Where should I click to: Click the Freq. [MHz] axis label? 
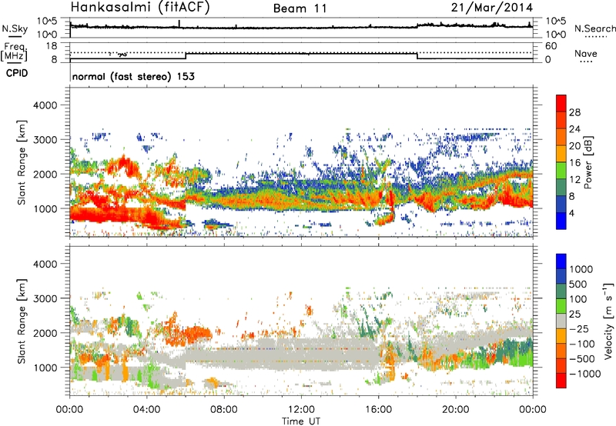14,52
